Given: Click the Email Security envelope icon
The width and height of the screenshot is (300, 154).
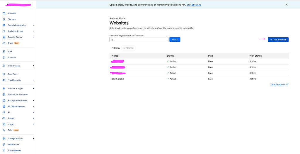Looking at the screenshot, I should pos(4,80).
